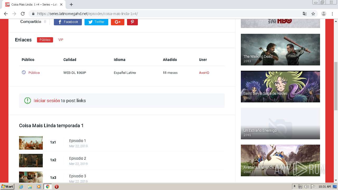Open the AvoHD user profile
Image resolution: width=338 pixels, height=190 pixels.
[204, 73]
